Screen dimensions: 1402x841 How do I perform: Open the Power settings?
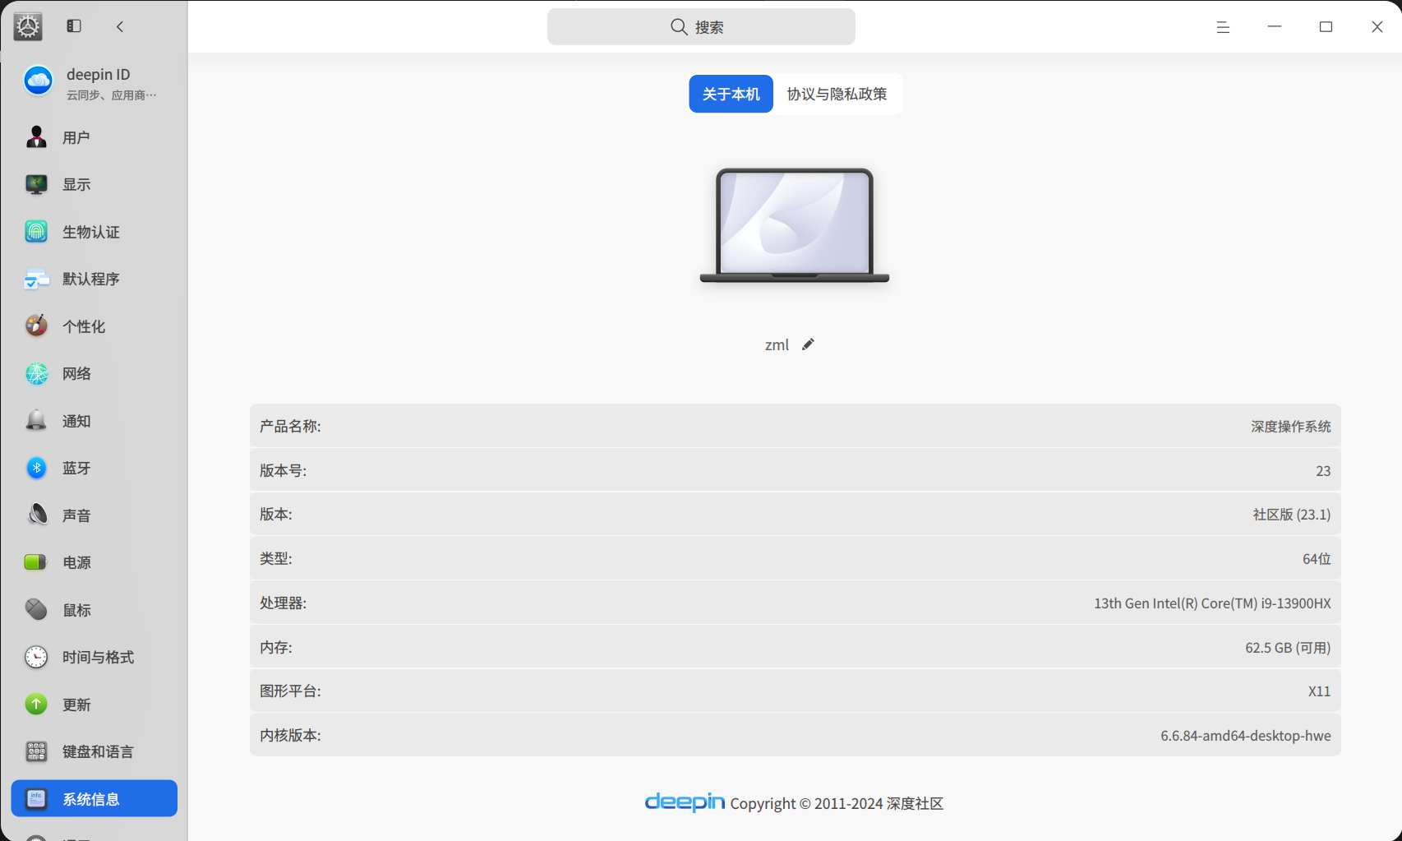(x=76, y=562)
